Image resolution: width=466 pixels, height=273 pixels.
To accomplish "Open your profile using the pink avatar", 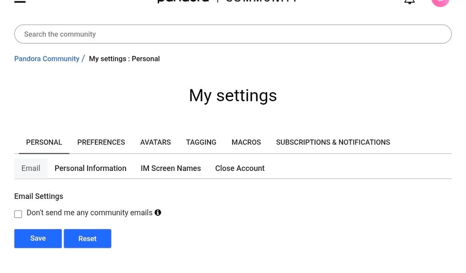I will click(x=440, y=2).
